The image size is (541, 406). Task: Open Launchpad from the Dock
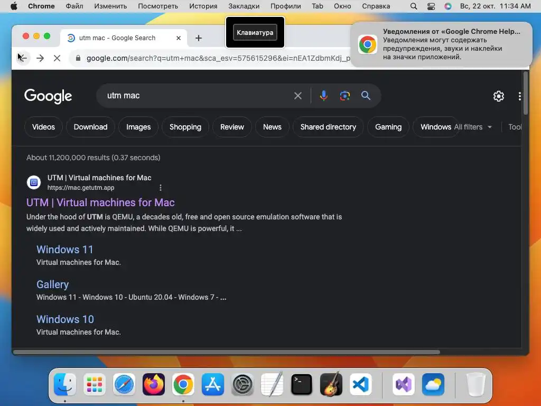(95, 384)
